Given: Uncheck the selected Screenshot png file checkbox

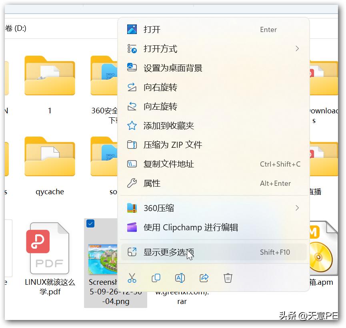Looking at the screenshot, I should tap(90, 223).
